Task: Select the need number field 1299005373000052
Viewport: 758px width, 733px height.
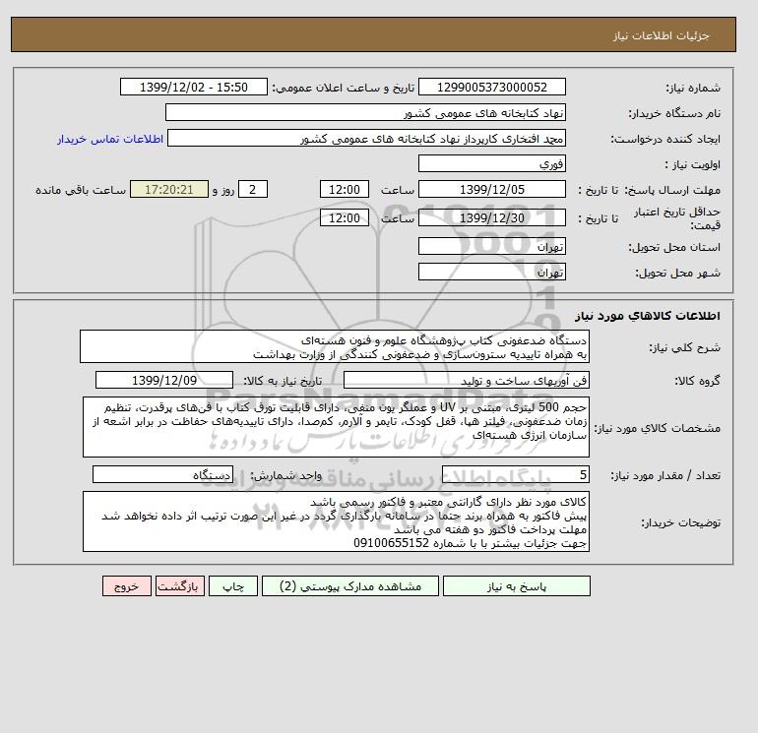Action: coord(491,87)
